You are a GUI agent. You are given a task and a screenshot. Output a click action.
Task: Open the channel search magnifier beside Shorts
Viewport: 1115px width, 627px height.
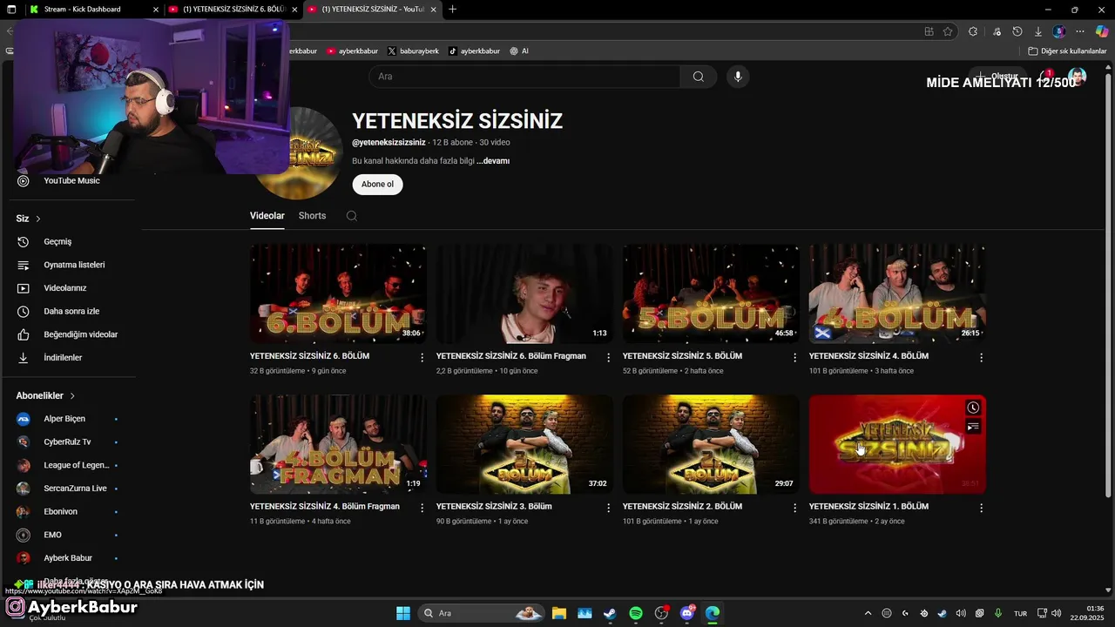click(x=352, y=216)
